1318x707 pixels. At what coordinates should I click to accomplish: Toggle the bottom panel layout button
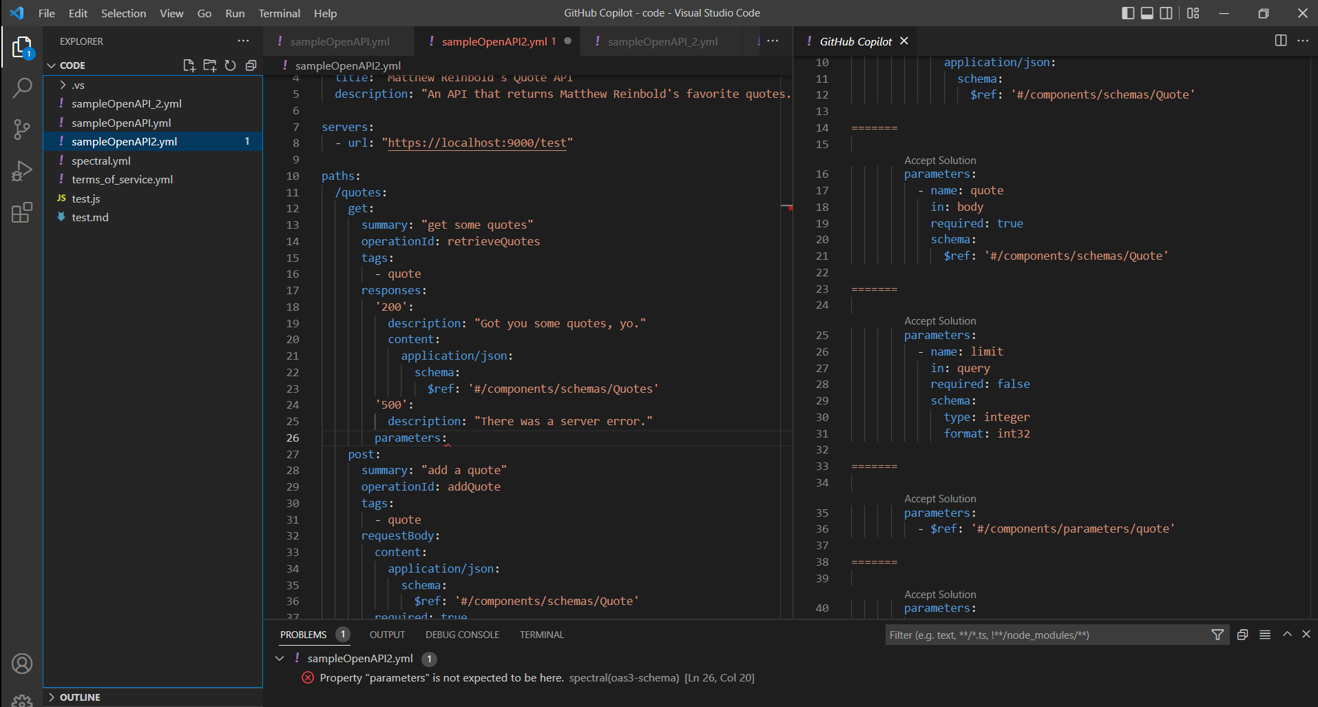(x=1147, y=13)
